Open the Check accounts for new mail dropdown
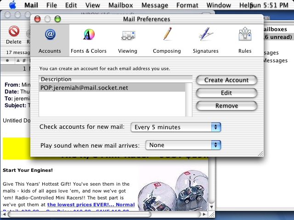294x220 pixels. point(175,127)
